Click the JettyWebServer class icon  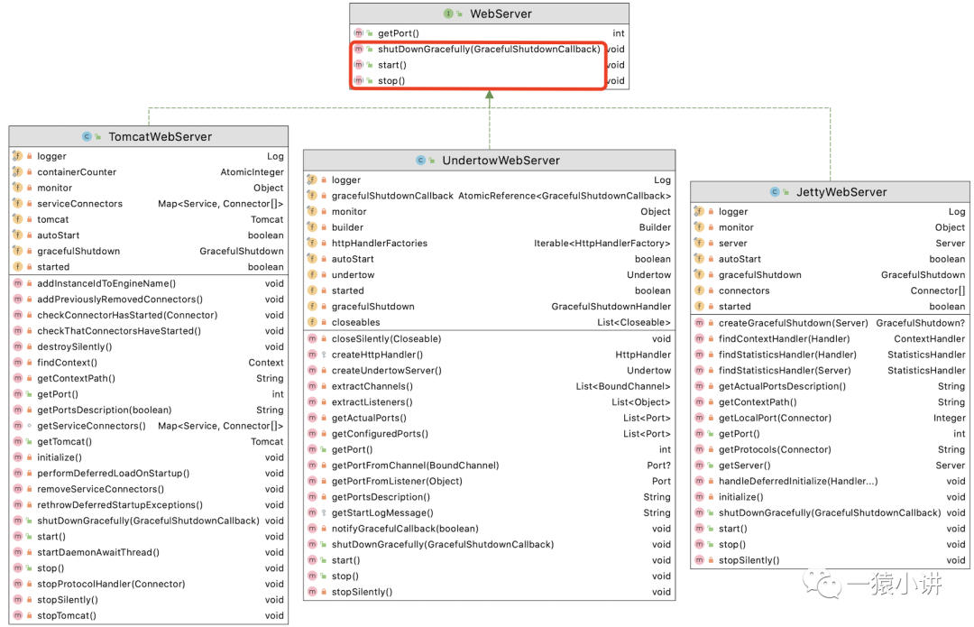click(x=775, y=192)
